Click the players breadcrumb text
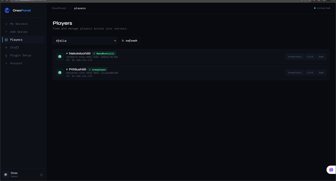 click(x=80, y=8)
